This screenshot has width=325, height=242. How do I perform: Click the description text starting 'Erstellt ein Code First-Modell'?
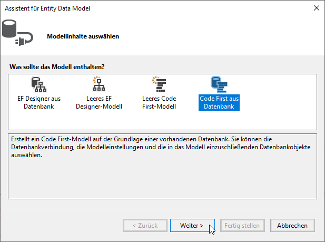161,147
